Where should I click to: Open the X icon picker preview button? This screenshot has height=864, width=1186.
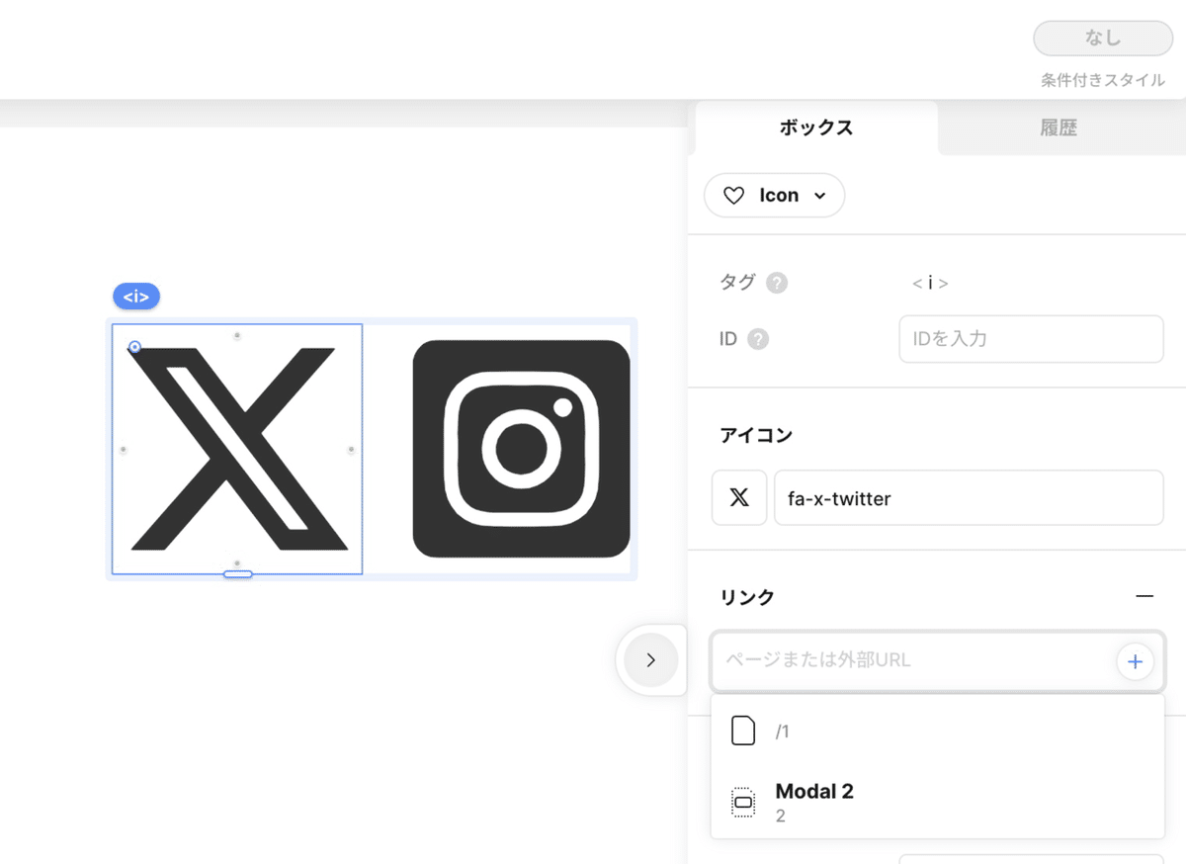tap(739, 498)
